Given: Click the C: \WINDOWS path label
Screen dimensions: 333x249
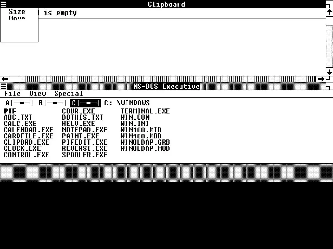Looking at the screenshot, I should pos(127,103).
